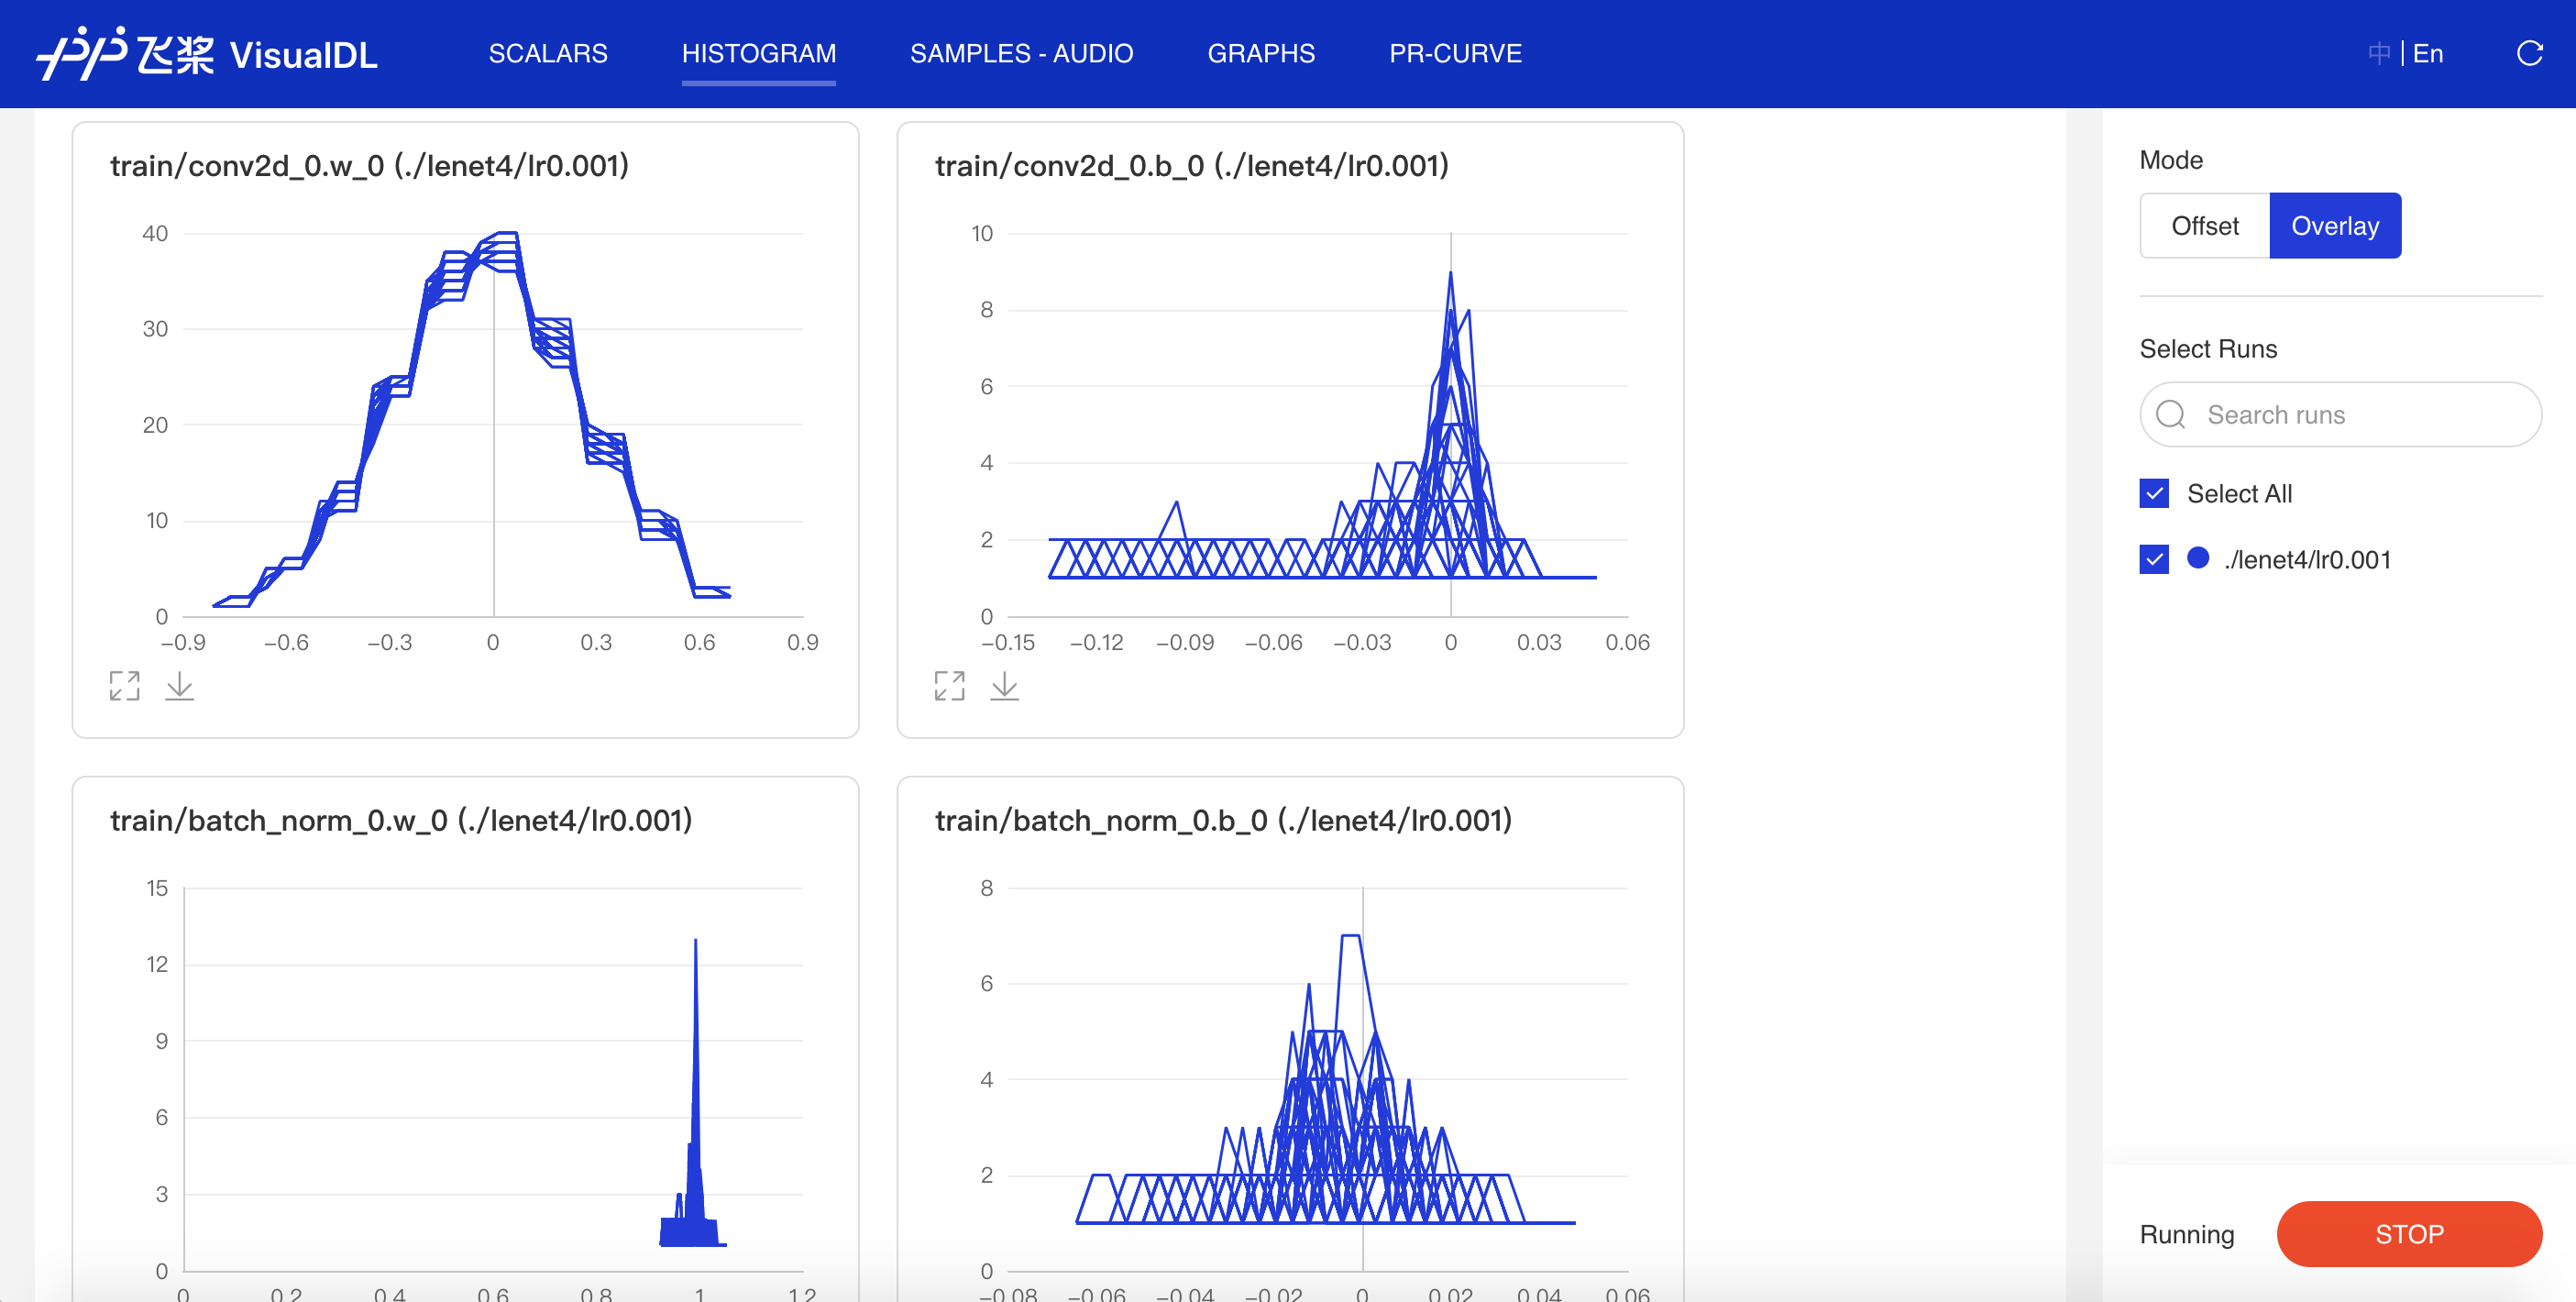Click the PaddlePaddle VisualDL logo
The image size is (2576, 1302).
207,54
